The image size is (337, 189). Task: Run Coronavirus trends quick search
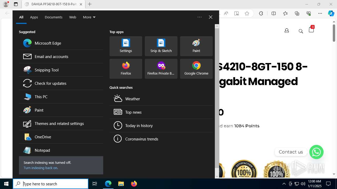pyautogui.click(x=161, y=139)
